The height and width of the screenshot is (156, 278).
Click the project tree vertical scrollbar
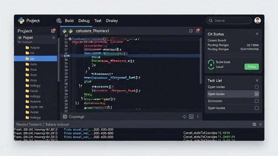tap(59, 60)
